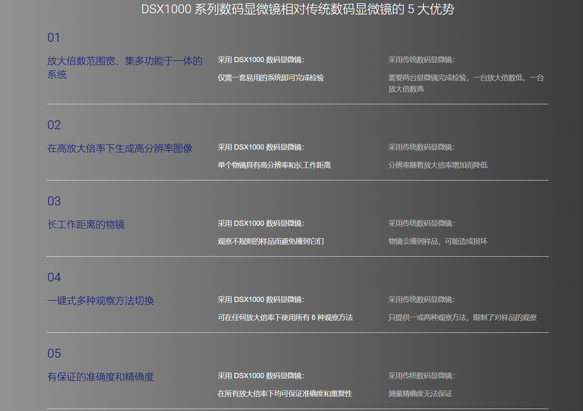Click heading '在高放大倍率下生成高分辨率图像'
This screenshot has width=583, height=411.
120,148
